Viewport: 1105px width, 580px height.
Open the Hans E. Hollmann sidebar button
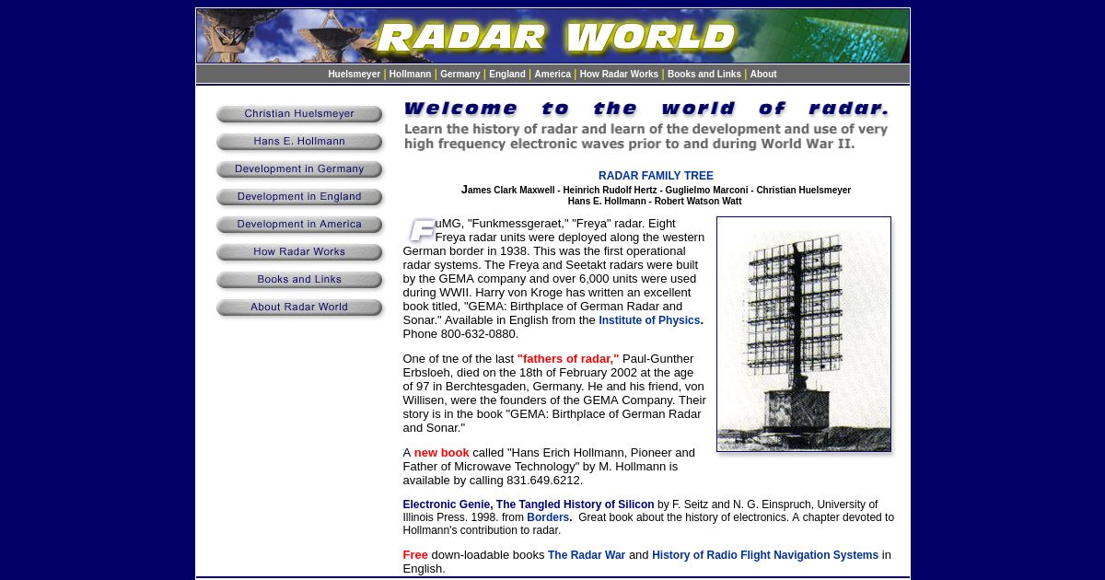[299, 143]
